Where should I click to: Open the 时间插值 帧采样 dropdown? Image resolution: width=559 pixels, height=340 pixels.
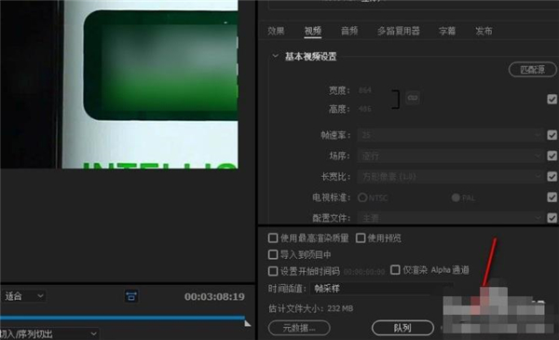pos(382,289)
